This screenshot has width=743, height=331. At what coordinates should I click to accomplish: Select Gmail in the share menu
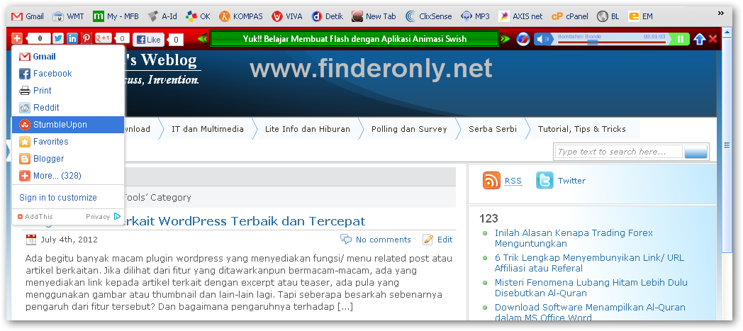[x=68, y=57]
